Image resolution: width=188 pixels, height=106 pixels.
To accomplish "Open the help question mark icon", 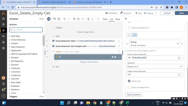I will pyautogui.click(x=4, y=84).
